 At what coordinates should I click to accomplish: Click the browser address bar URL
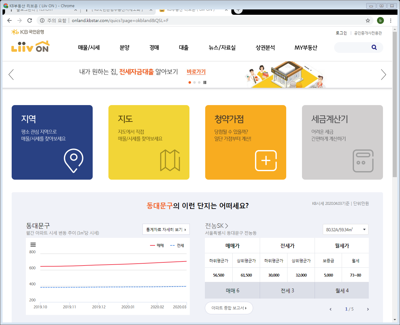point(120,20)
